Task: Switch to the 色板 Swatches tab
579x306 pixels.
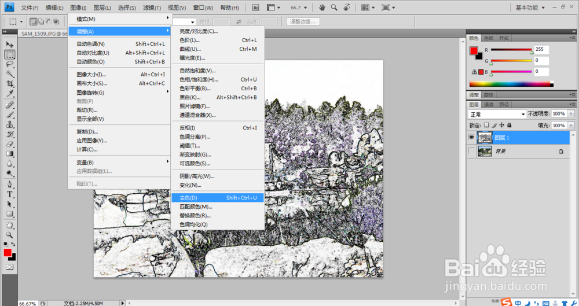Action: [x=489, y=38]
